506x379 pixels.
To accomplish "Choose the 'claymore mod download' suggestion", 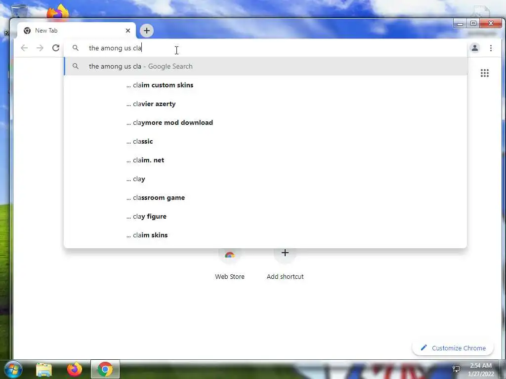I will point(265,122).
